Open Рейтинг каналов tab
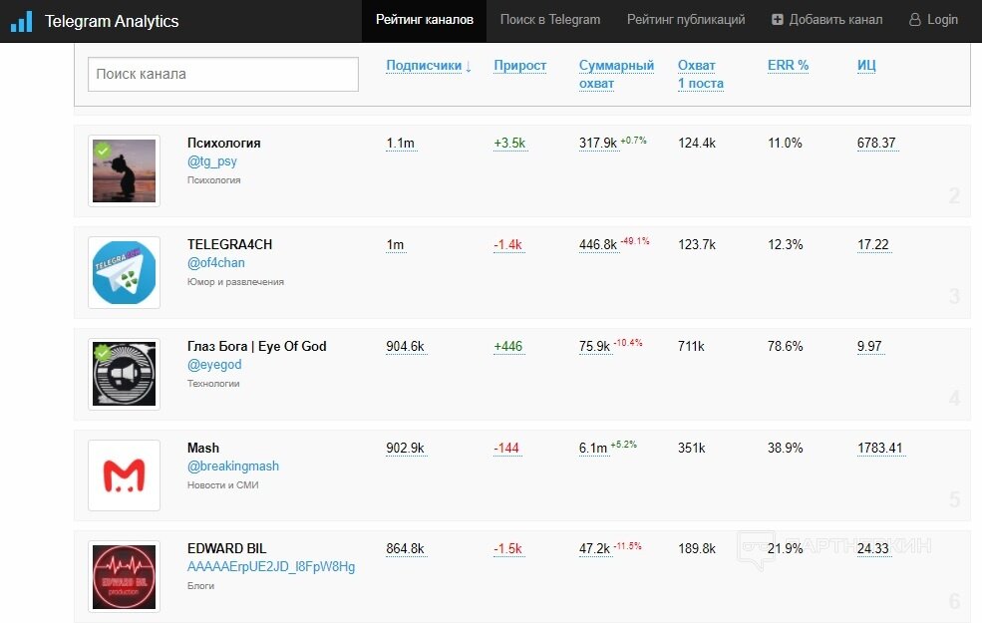The height and width of the screenshot is (623, 982). 424,21
